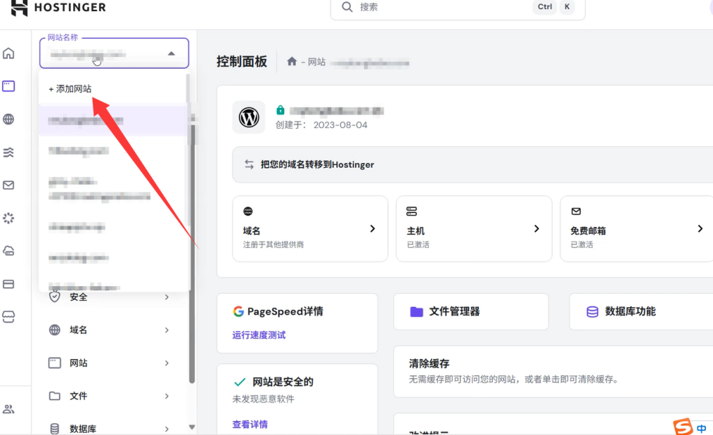Open the 文件管理器 card
This screenshot has height=435, width=713.
tap(471, 312)
